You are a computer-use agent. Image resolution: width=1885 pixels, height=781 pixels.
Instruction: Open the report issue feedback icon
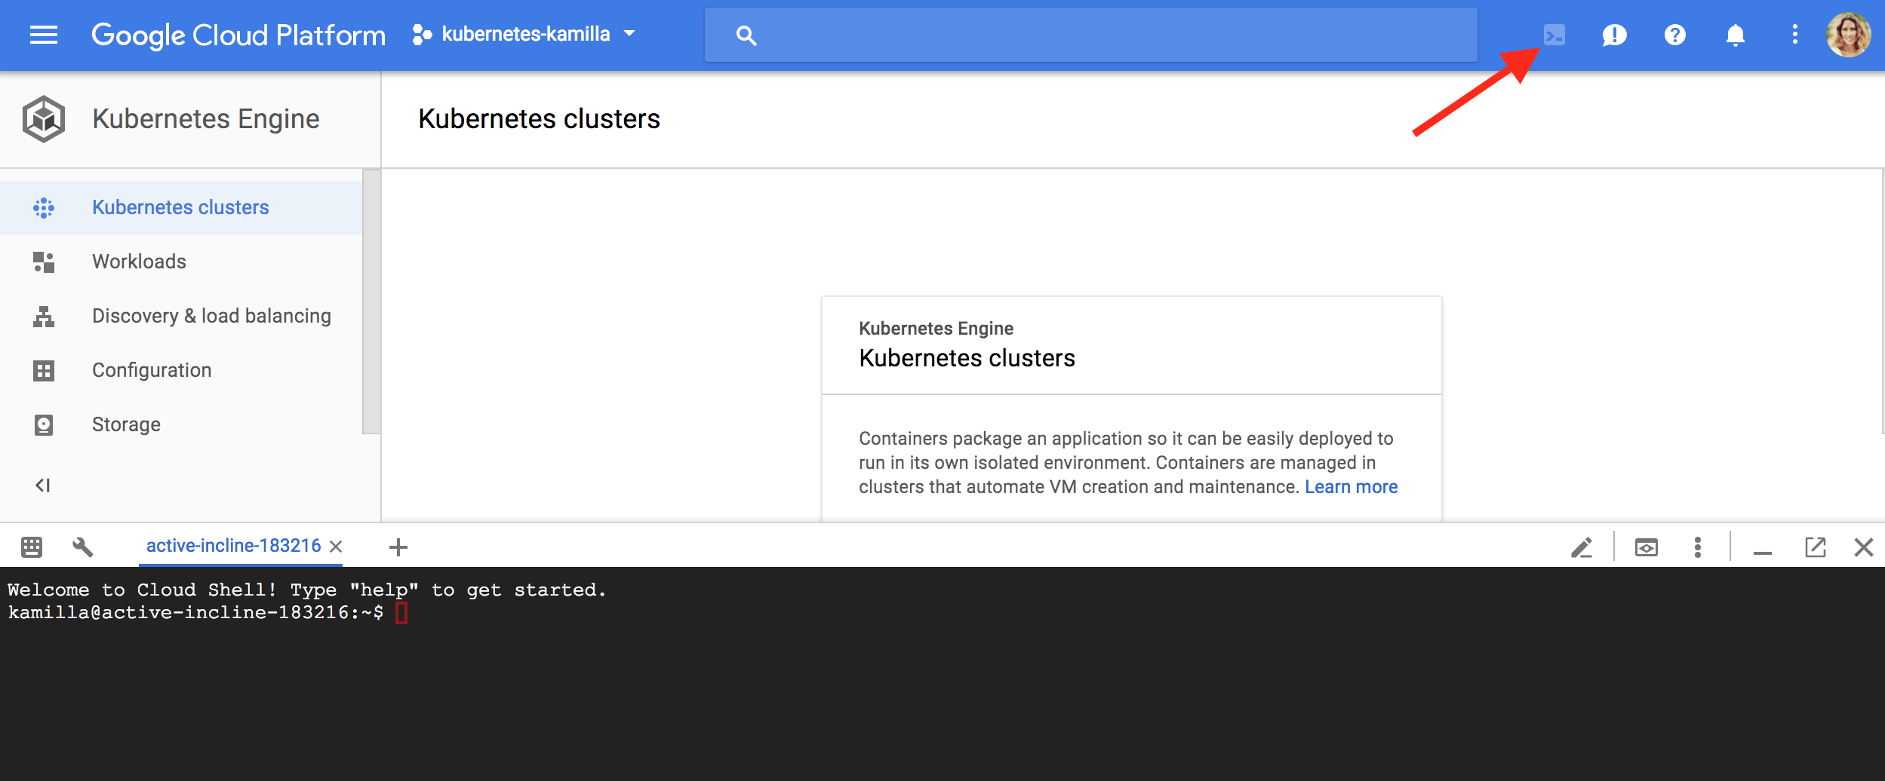[x=1614, y=35]
